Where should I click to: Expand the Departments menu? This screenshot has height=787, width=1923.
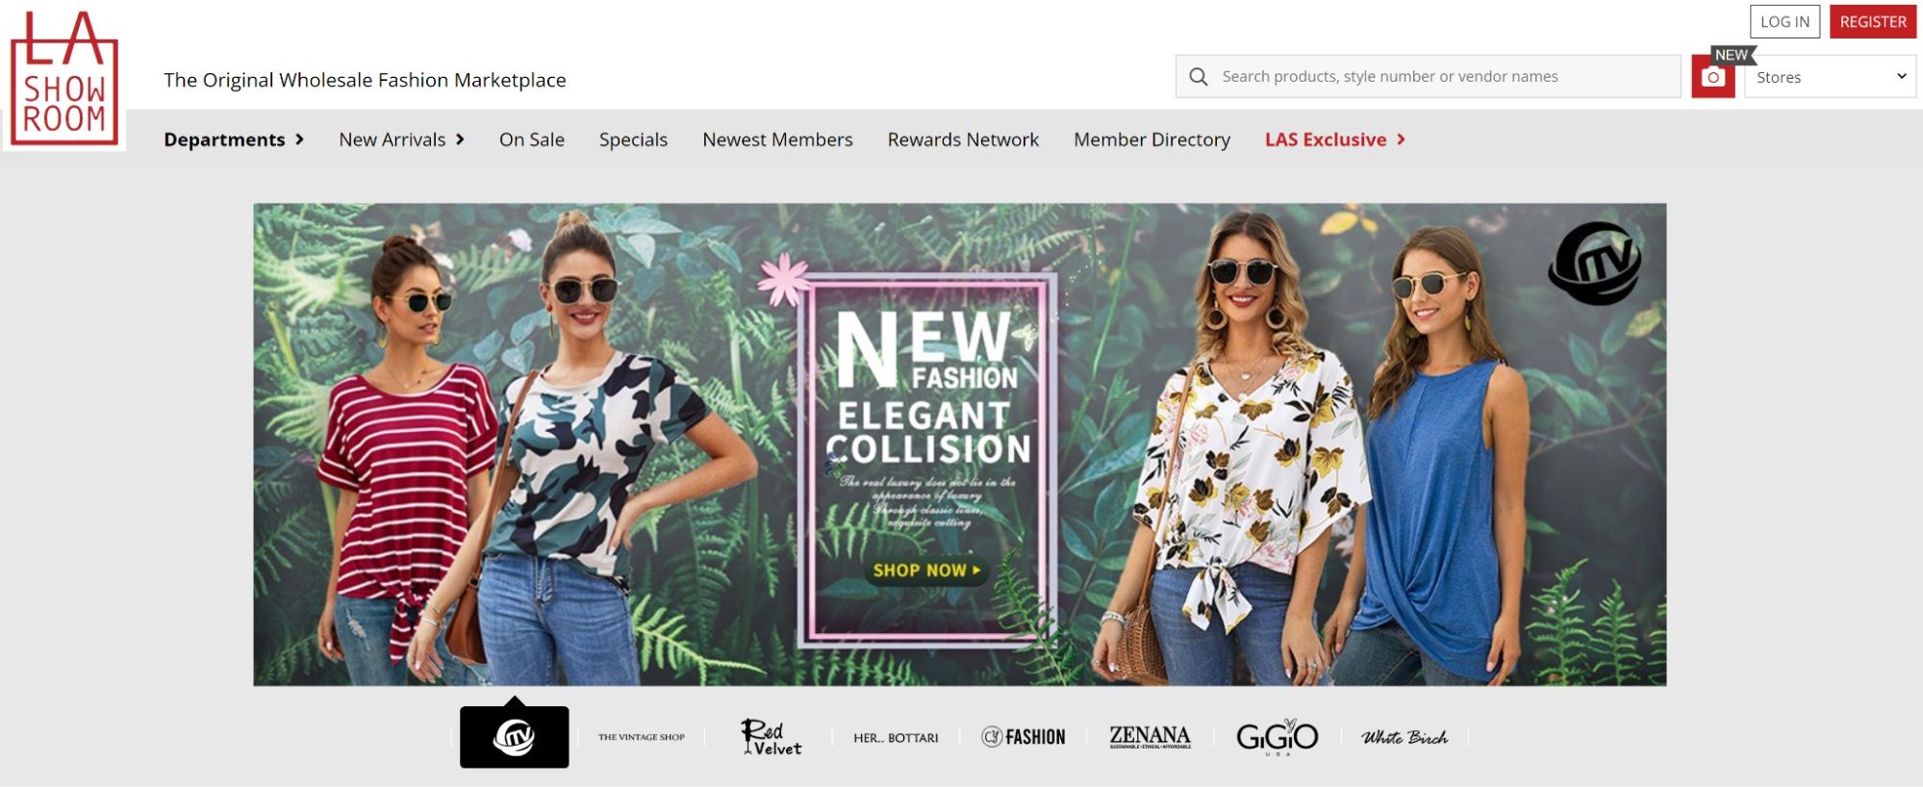coord(234,140)
